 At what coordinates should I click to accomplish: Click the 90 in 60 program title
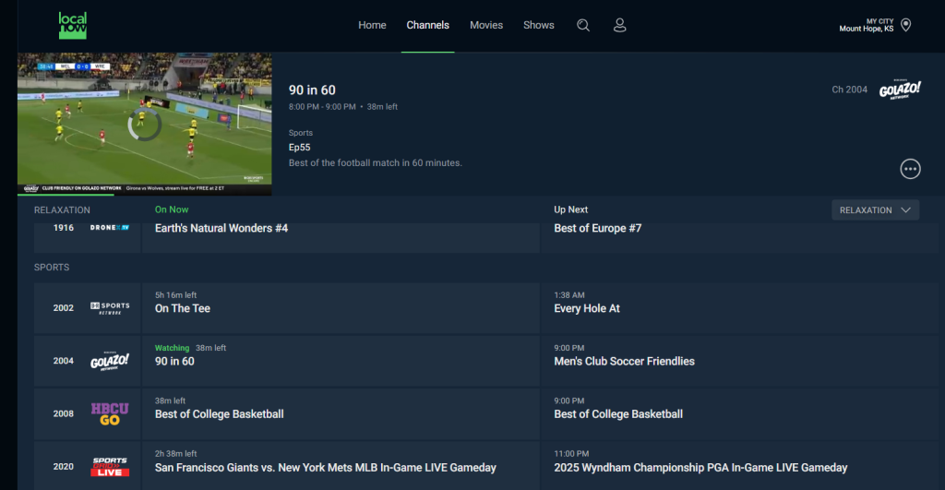pos(312,90)
